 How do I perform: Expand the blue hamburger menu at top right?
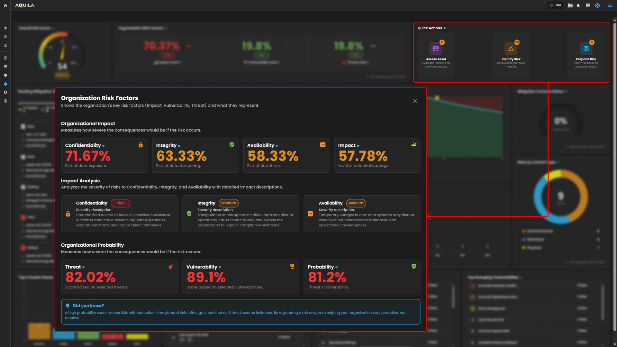[x=610, y=5]
